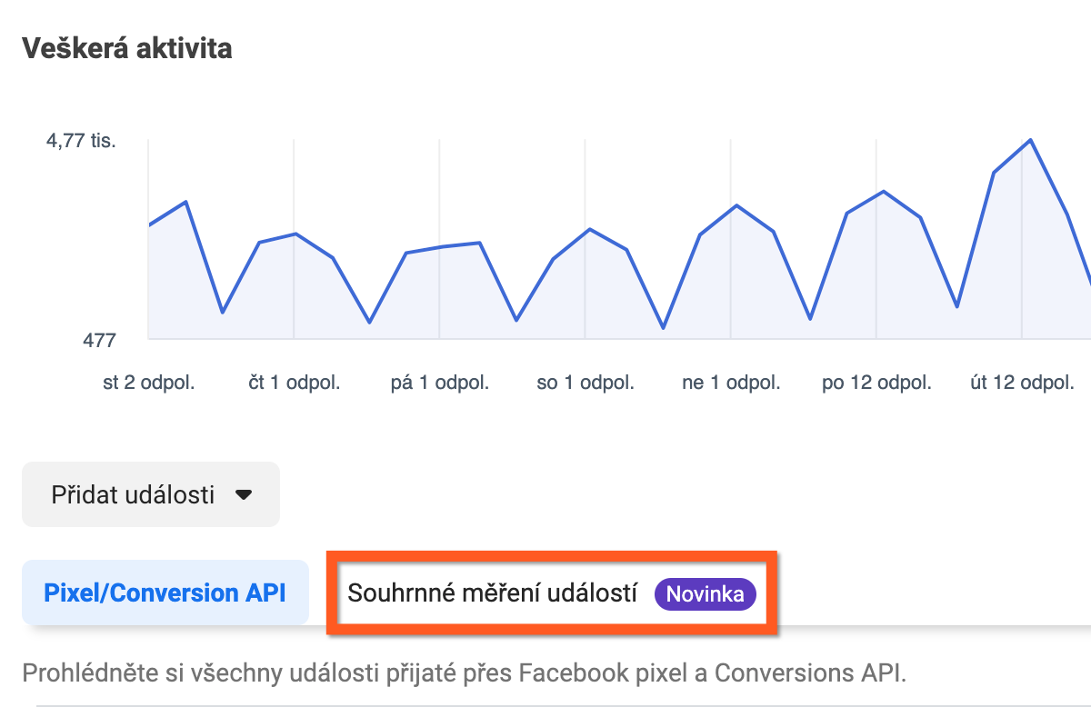Select the so 1 odpol. axis label
This screenshot has width=1091, height=727.
click(586, 383)
